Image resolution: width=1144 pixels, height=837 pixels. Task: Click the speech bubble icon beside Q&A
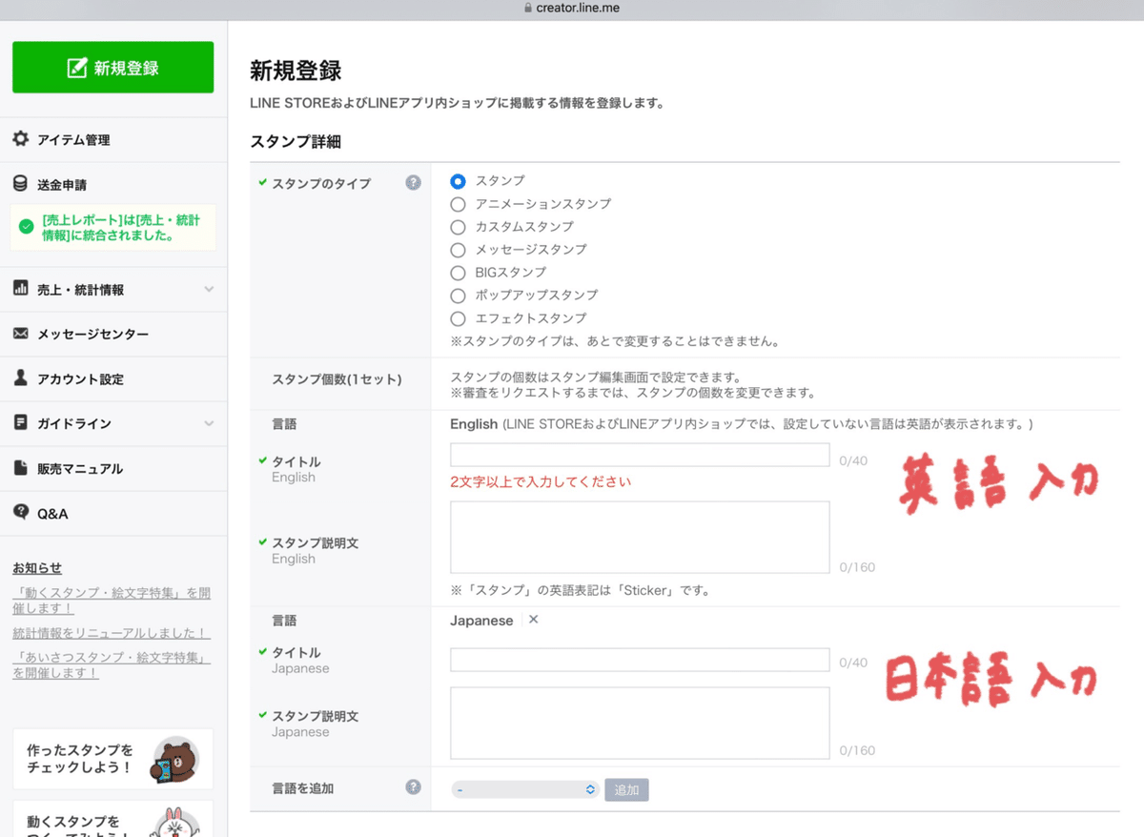tap(21, 513)
